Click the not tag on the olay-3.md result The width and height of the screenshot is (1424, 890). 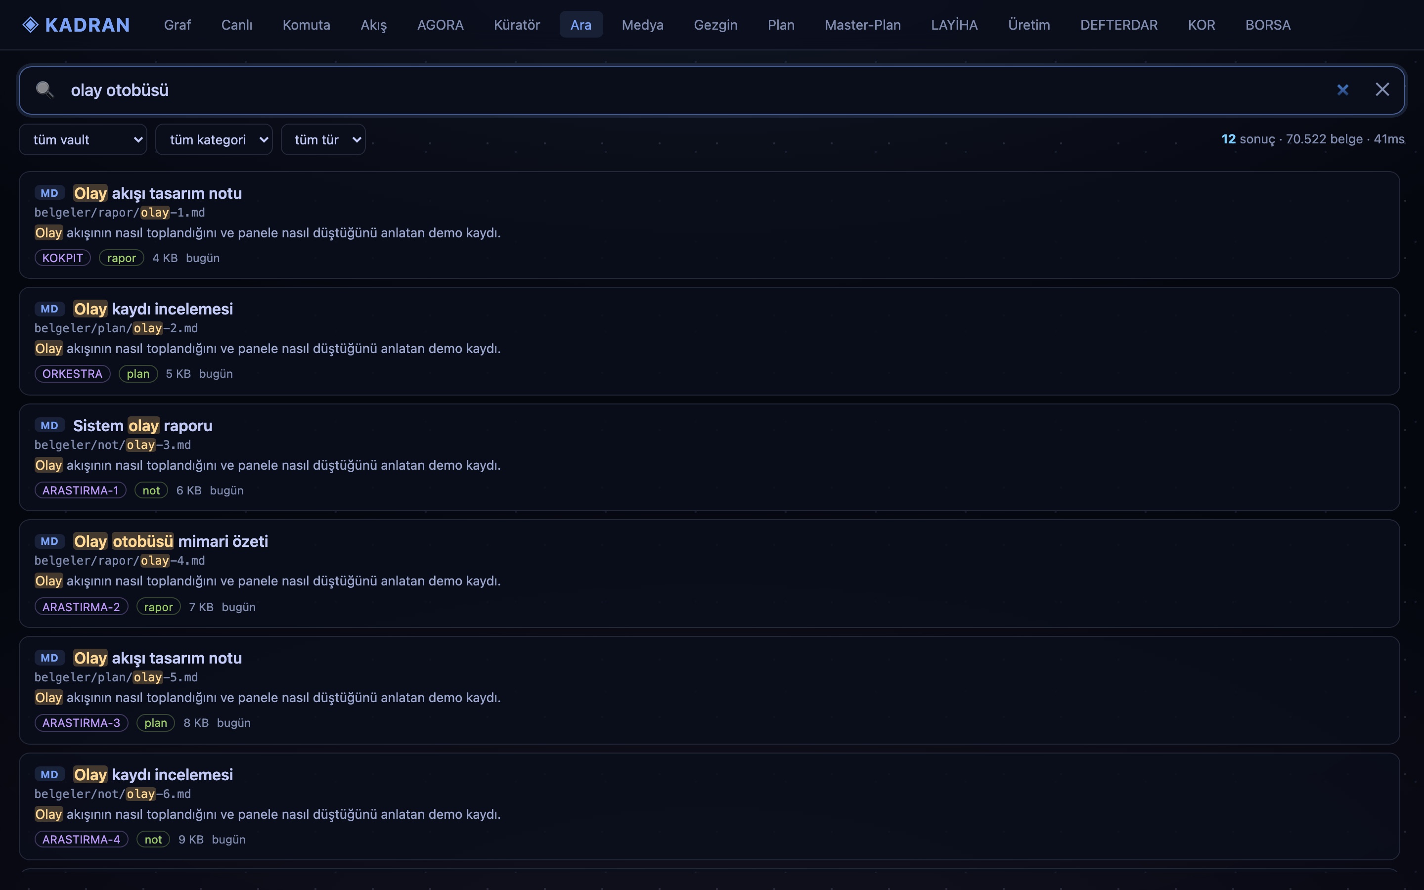(151, 490)
